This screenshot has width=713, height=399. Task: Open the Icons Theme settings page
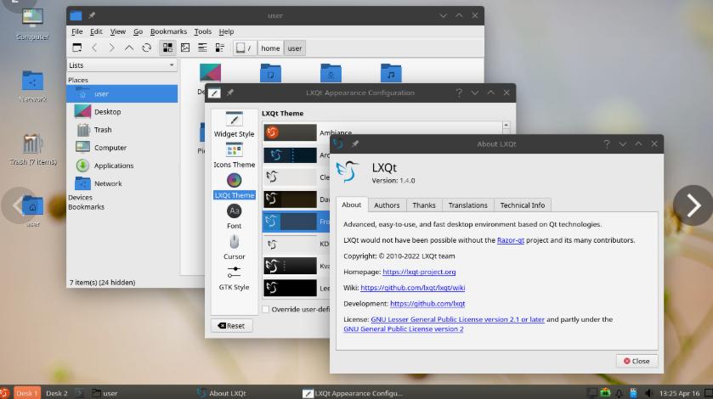coord(235,155)
